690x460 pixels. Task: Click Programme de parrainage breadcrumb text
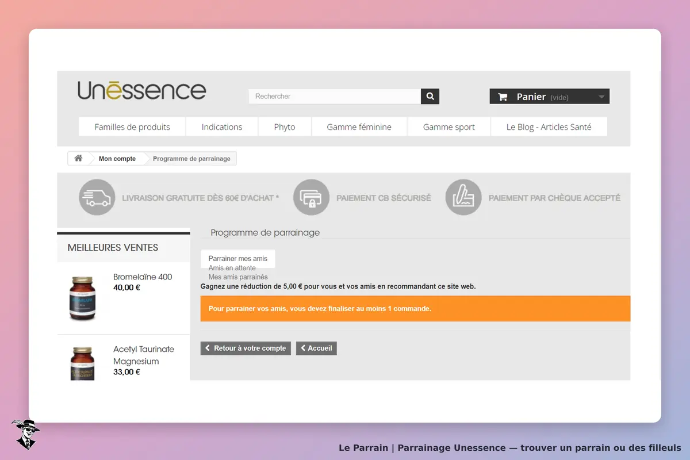click(x=191, y=159)
